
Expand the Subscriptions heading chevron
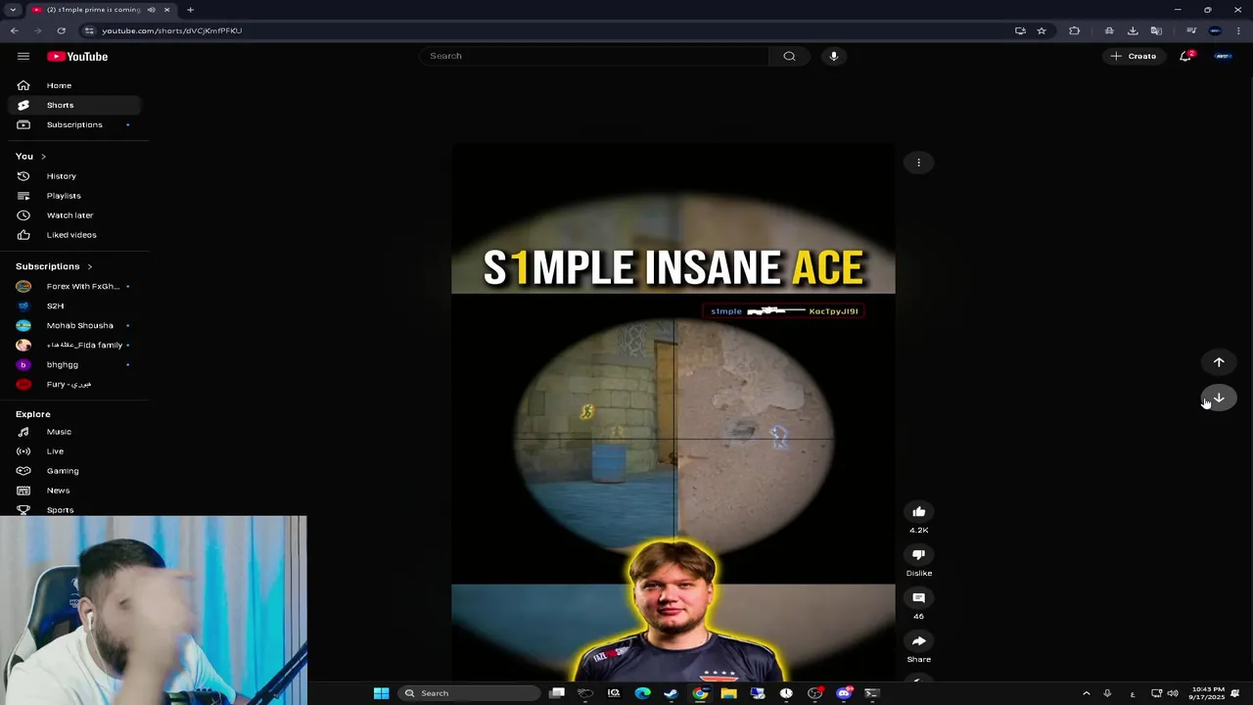click(89, 266)
